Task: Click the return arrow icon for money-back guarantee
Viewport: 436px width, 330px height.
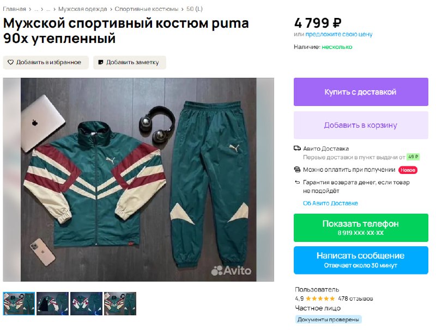Action: [297, 182]
